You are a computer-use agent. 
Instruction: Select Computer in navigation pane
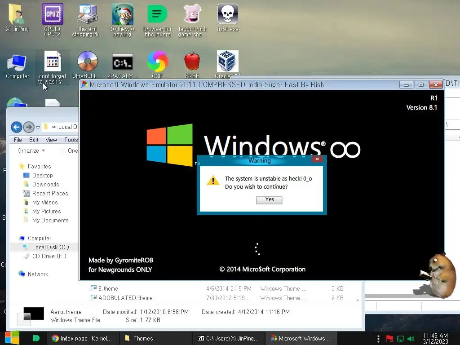(35, 238)
